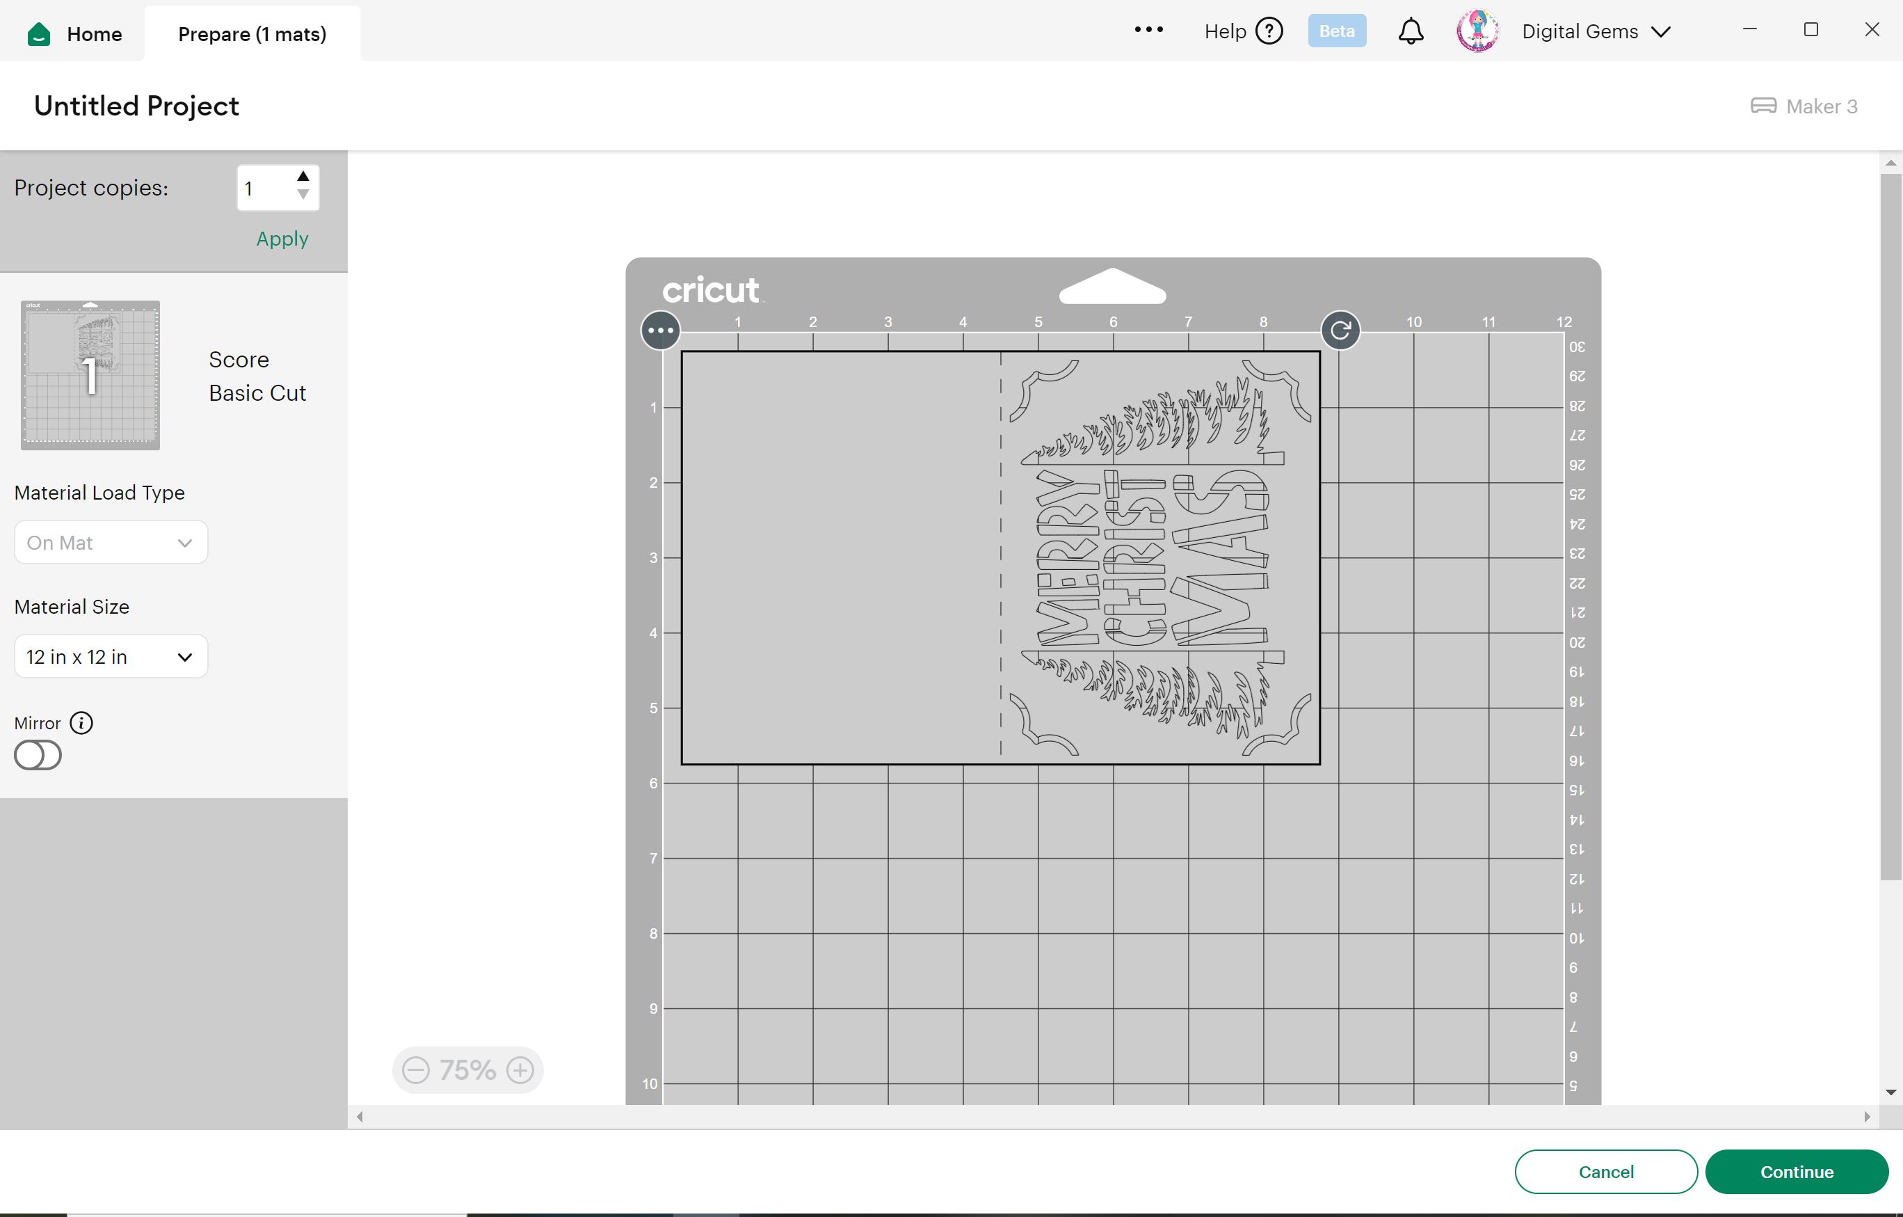Expand the Digital Gems account menu
The image size is (1903, 1217).
click(1662, 31)
